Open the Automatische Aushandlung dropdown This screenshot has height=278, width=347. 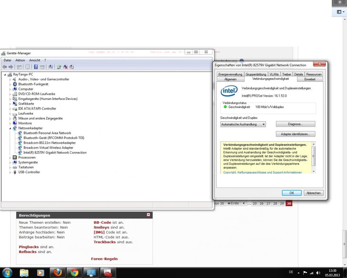tap(243, 124)
